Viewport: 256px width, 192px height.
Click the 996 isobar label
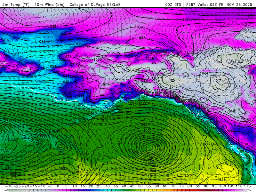149,158
